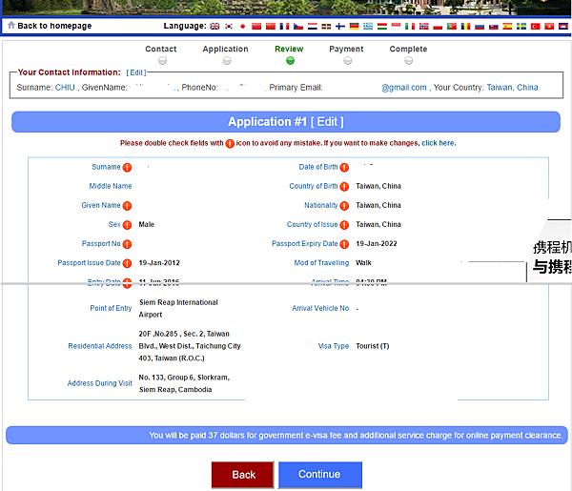Select the South Korean flag language
572x491 pixels.
[x=229, y=27]
